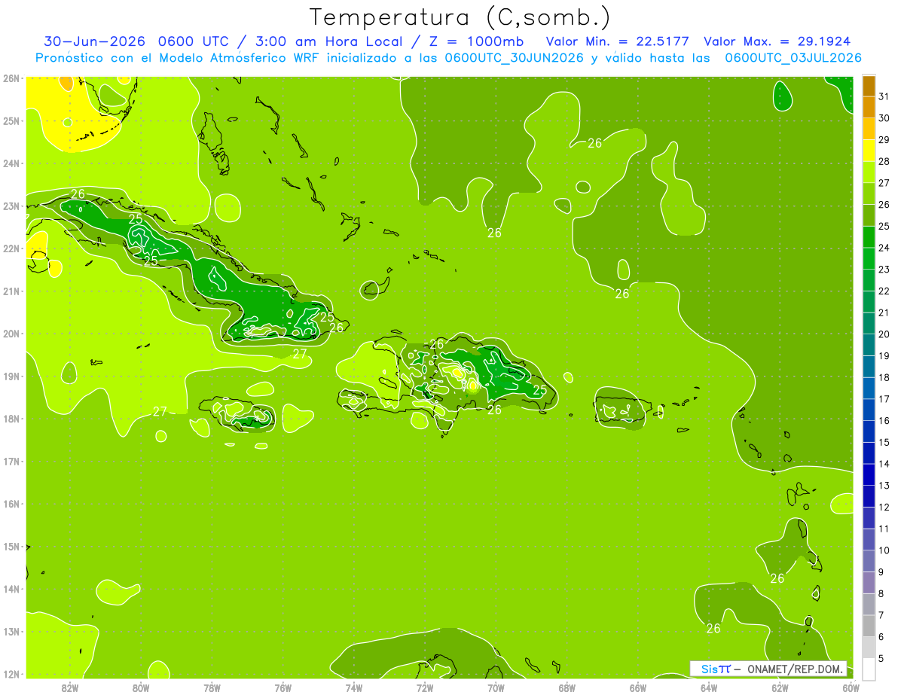Pick the orange swatch between 30 and 31
This screenshot has width=904, height=698.
(x=869, y=108)
